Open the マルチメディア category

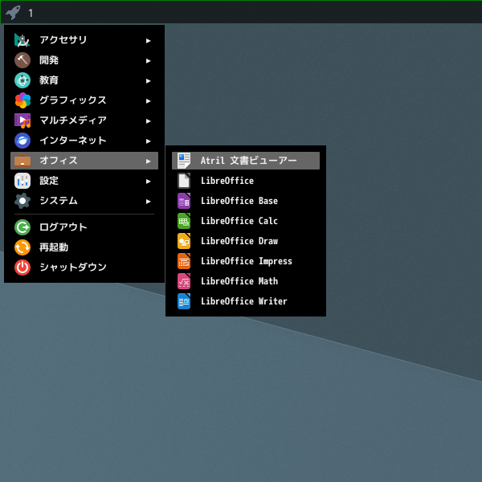pos(84,120)
